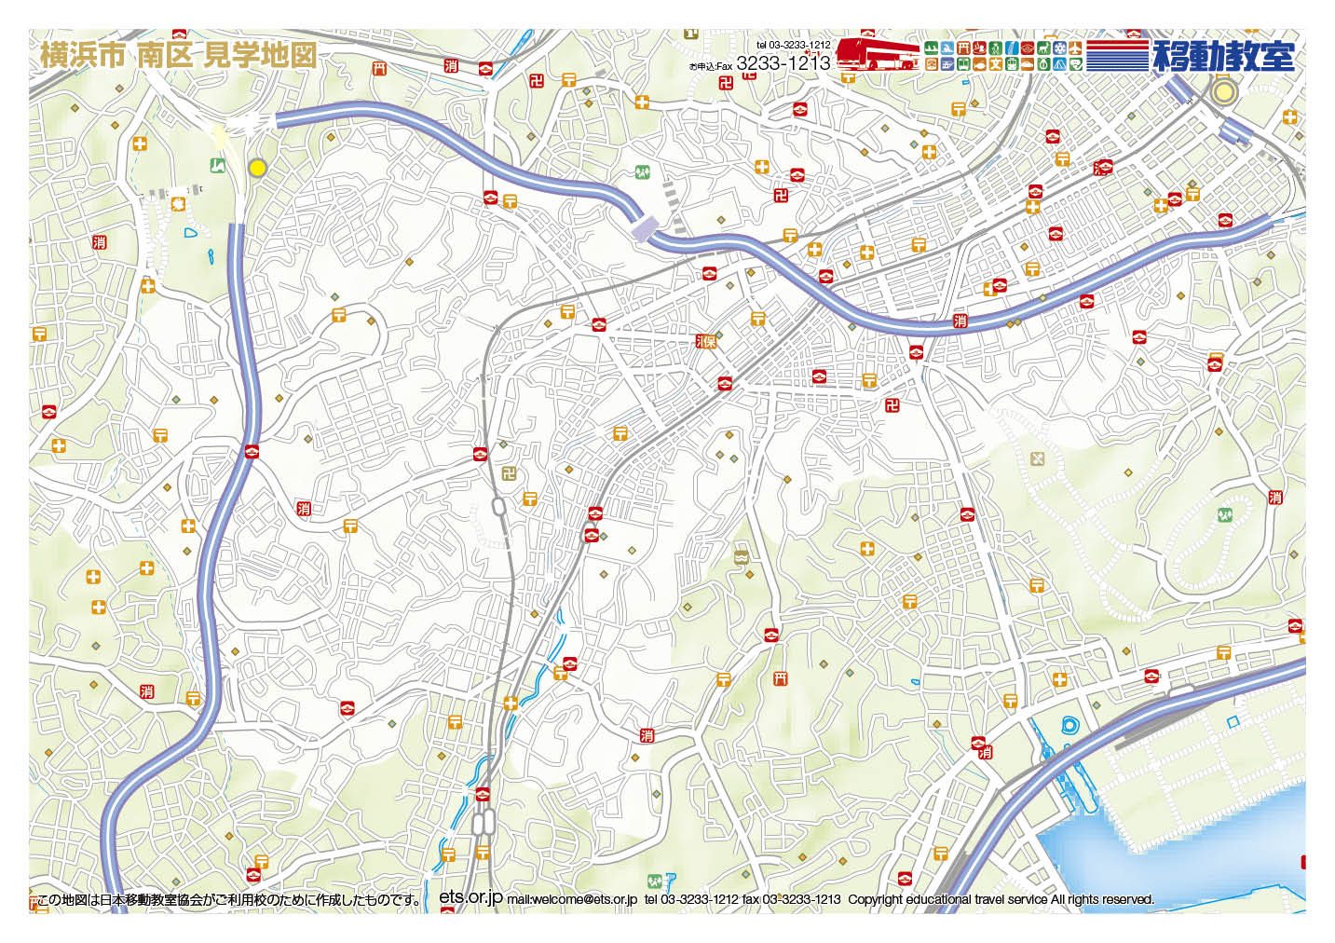Click the tel 03-3233-1212 header text
The height and width of the screenshot is (943, 1335).
tap(793, 44)
